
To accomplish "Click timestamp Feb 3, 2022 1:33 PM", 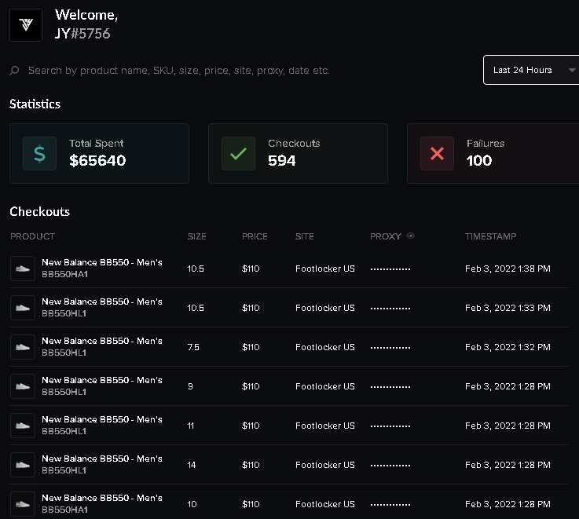I will click(508, 308).
